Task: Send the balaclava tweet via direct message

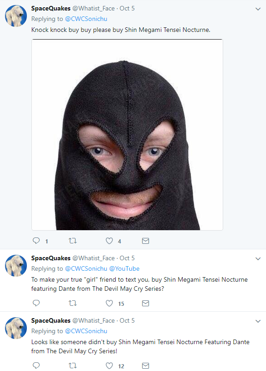Action: (x=145, y=241)
